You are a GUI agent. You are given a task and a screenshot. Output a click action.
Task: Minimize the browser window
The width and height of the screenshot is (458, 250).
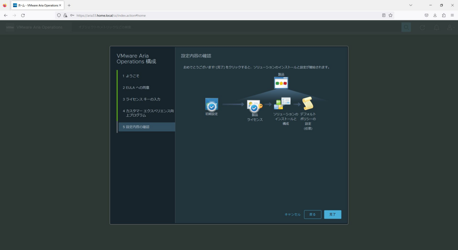(430, 5)
